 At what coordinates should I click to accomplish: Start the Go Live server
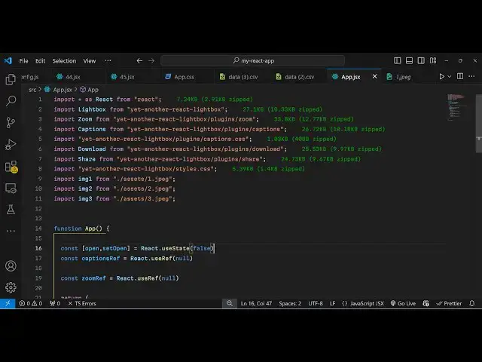(x=403, y=303)
